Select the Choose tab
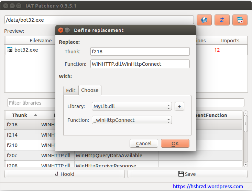 pos(90,90)
